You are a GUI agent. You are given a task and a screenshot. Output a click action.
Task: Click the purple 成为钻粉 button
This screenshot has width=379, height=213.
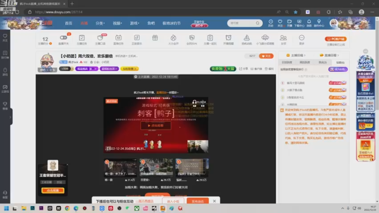click(x=338, y=69)
